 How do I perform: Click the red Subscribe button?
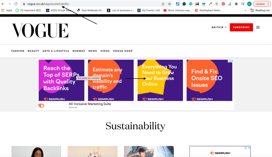click(241, 27)
